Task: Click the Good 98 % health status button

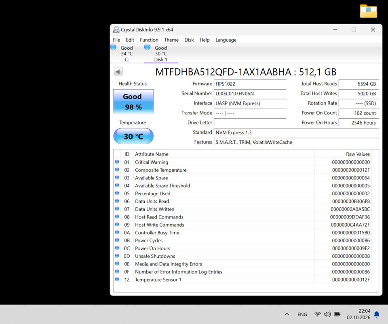Action: [x=133, y=101]
